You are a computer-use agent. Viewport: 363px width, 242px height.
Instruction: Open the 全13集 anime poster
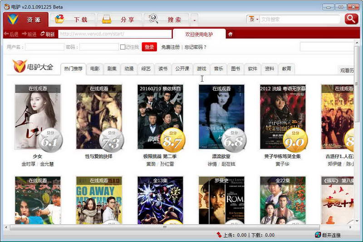(x=160, y=200)
